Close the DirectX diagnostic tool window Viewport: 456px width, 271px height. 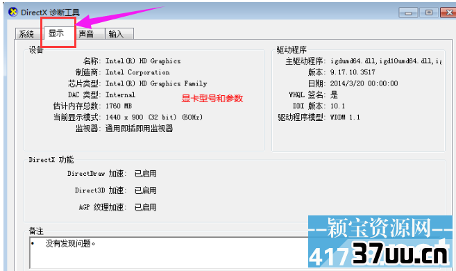448,13
